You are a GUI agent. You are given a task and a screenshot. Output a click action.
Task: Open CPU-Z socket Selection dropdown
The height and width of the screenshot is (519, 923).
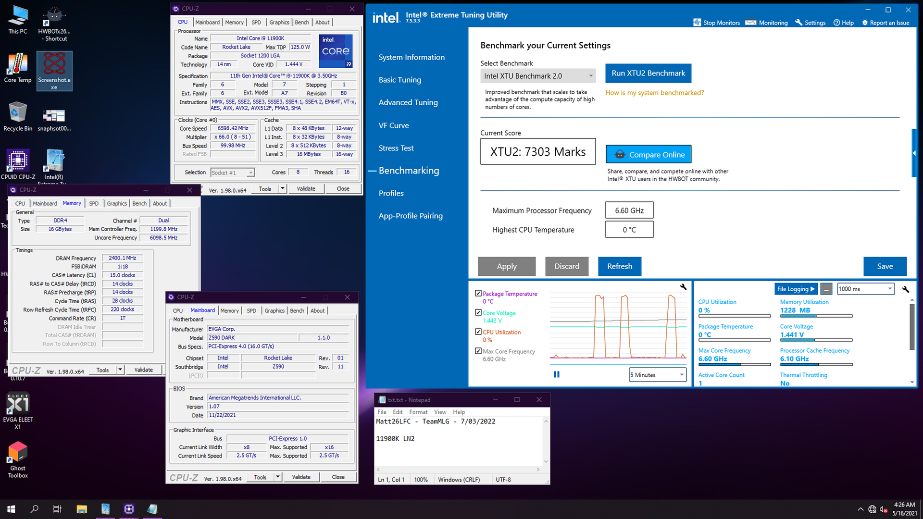[233, 173]
